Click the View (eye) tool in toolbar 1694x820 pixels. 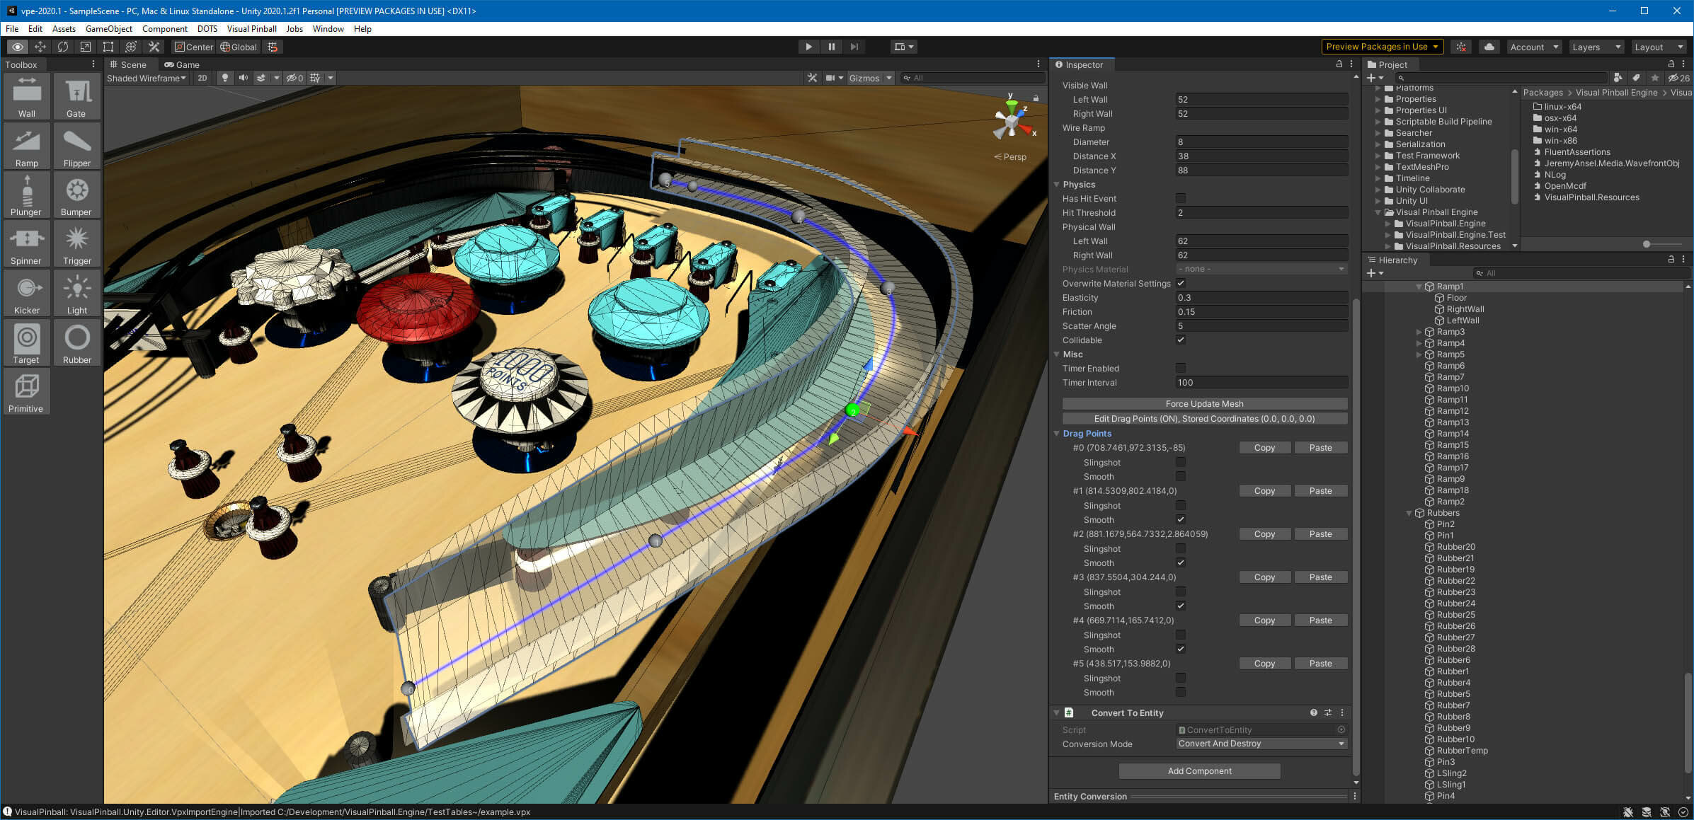(x=18, y=47)
